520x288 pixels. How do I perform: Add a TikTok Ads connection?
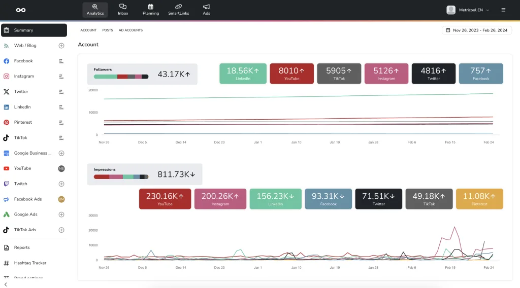point(61,230)
